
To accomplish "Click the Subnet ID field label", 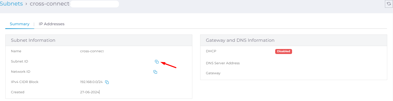I will point(19,61).
